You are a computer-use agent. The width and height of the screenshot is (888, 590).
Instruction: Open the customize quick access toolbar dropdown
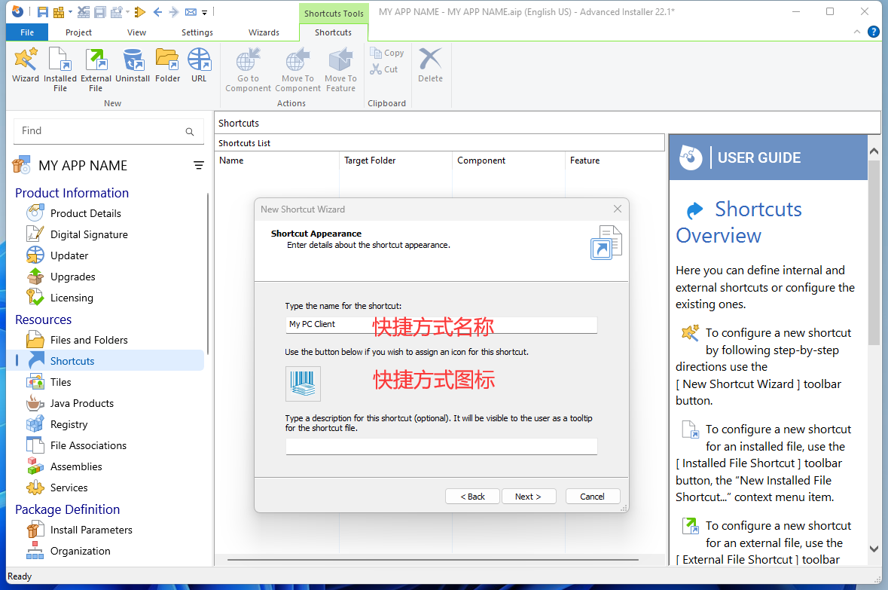(x=204, y=13)
